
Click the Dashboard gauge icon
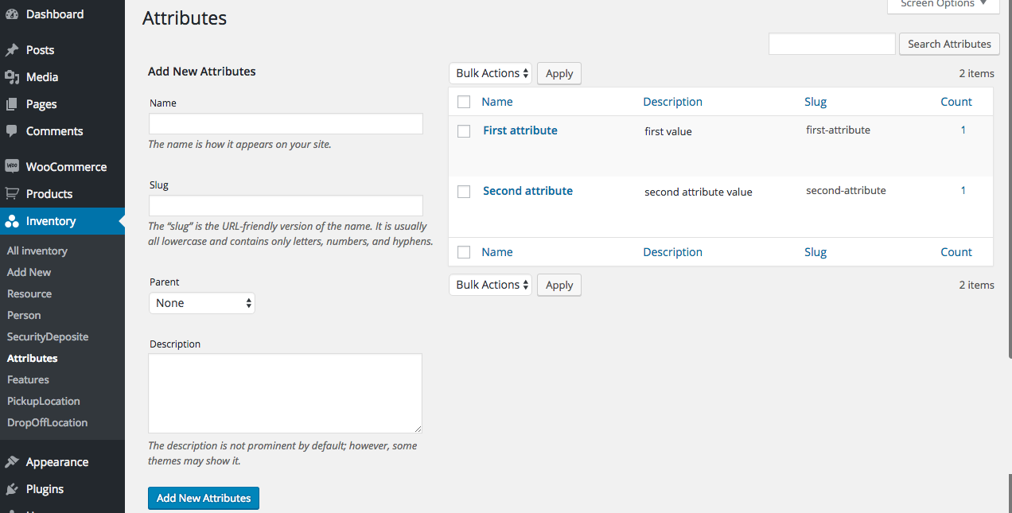(12, 14)
